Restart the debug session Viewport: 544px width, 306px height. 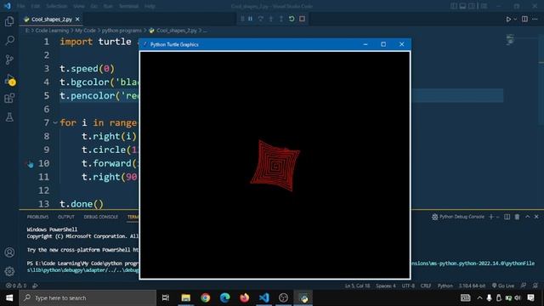[x=292, y=19]
